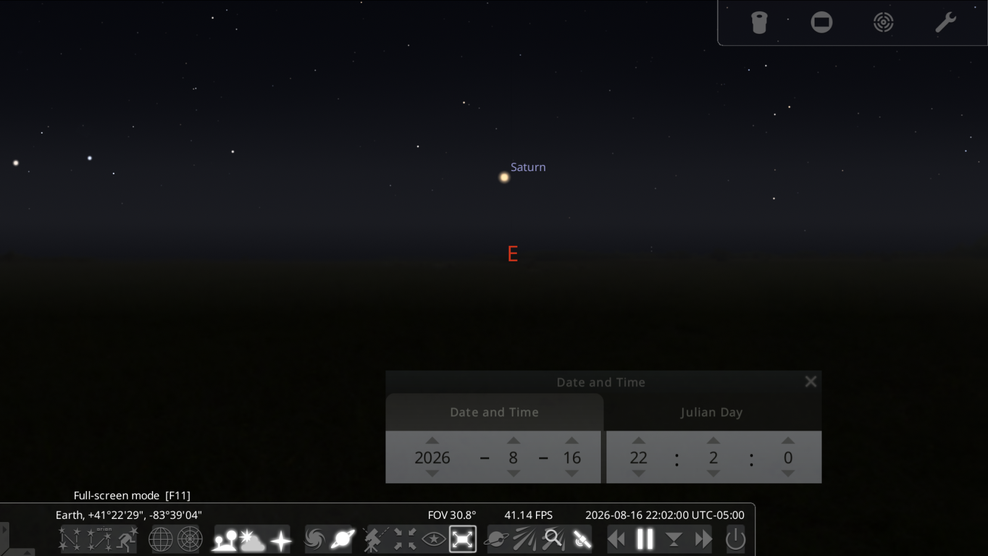The image size is (988, 556).
Task: Increase time speed fast-forward button
Action: 703,539
